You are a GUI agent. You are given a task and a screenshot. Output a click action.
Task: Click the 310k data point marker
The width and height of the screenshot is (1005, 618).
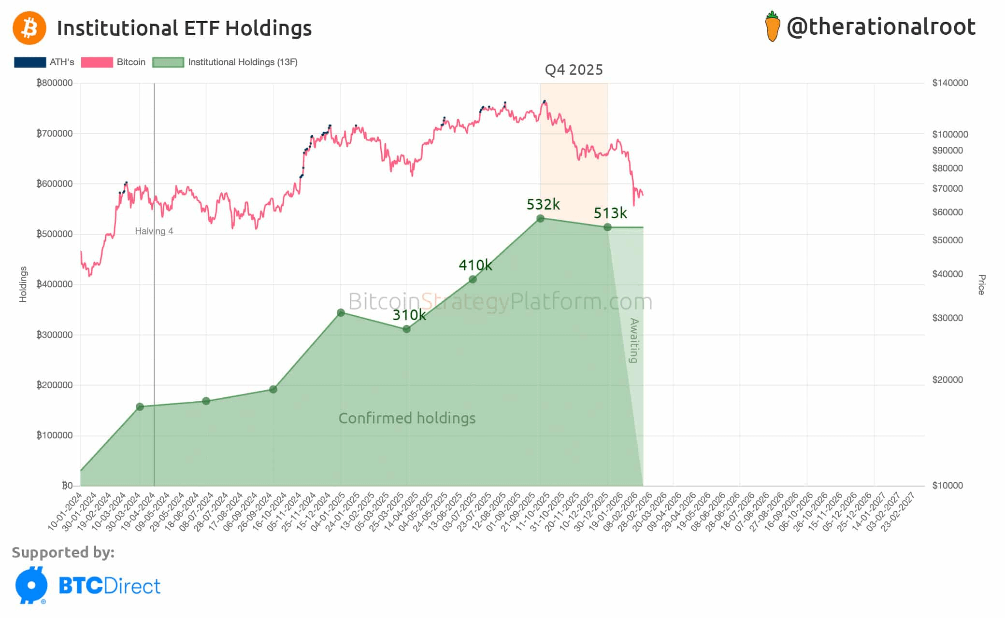coord(406,329)
